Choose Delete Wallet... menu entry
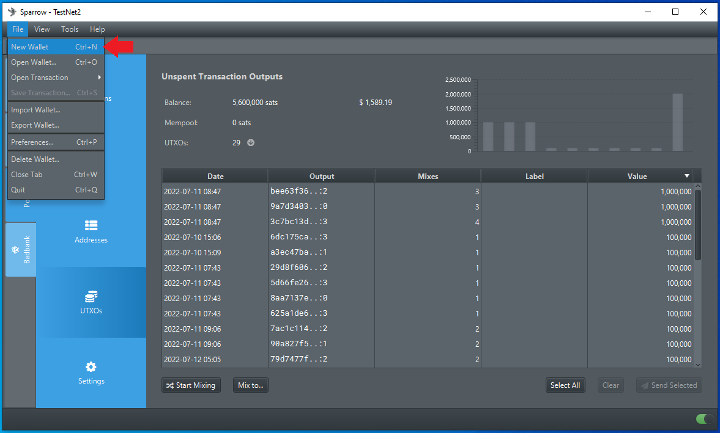Viewport: 720px width, 433px height. pyautogui.click(x=56, y=159)
